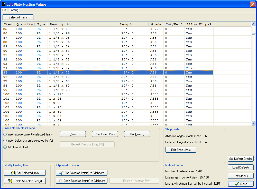Select item row 90 in the list
The width and height of the screenshot is (257, 189).
[x=107, y=51]
